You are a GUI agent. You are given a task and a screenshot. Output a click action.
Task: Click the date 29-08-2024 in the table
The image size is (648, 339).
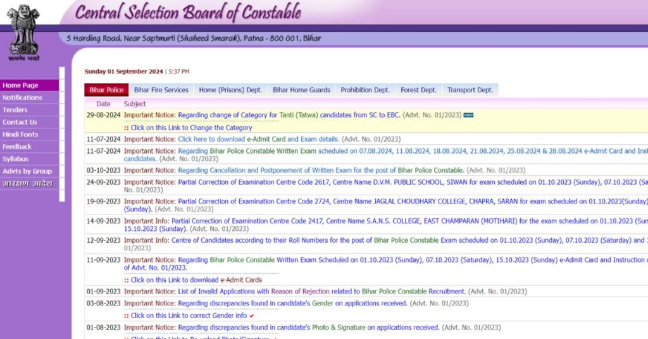[103, 115]
